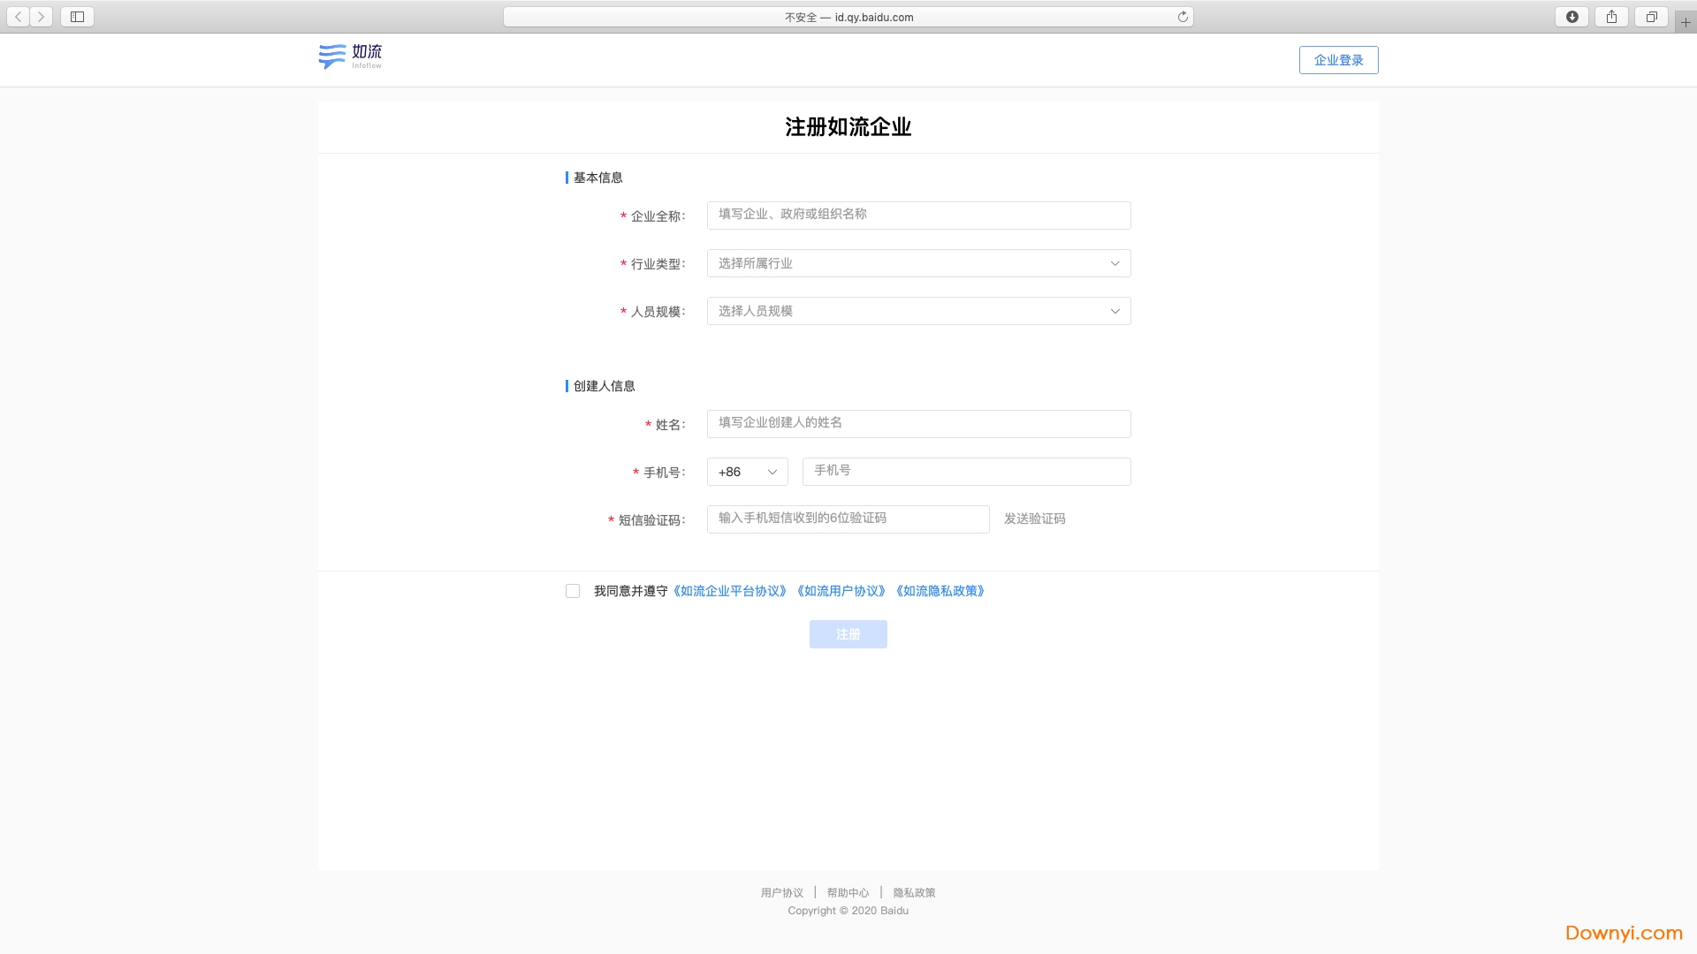Click the Safari back arrow icon
This screenshot has width=1697, height=954.
tap(19, 17)
